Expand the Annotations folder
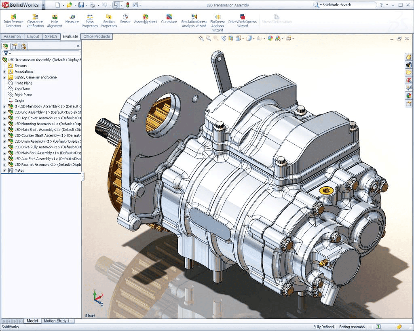Image resolution: width=414 pixels, height=331 pixels. (4, 72)
